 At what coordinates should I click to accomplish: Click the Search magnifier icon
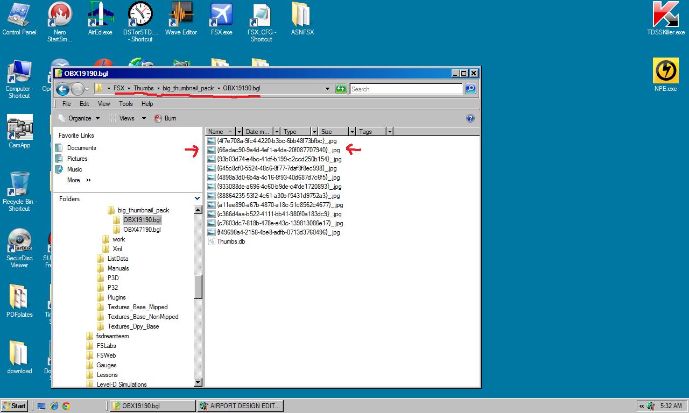tap(470, 89)
